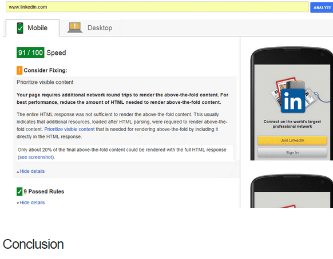Screen dimensions: 333x259
Task: Switch to the Mobile tab
Action: pos(33,28)
